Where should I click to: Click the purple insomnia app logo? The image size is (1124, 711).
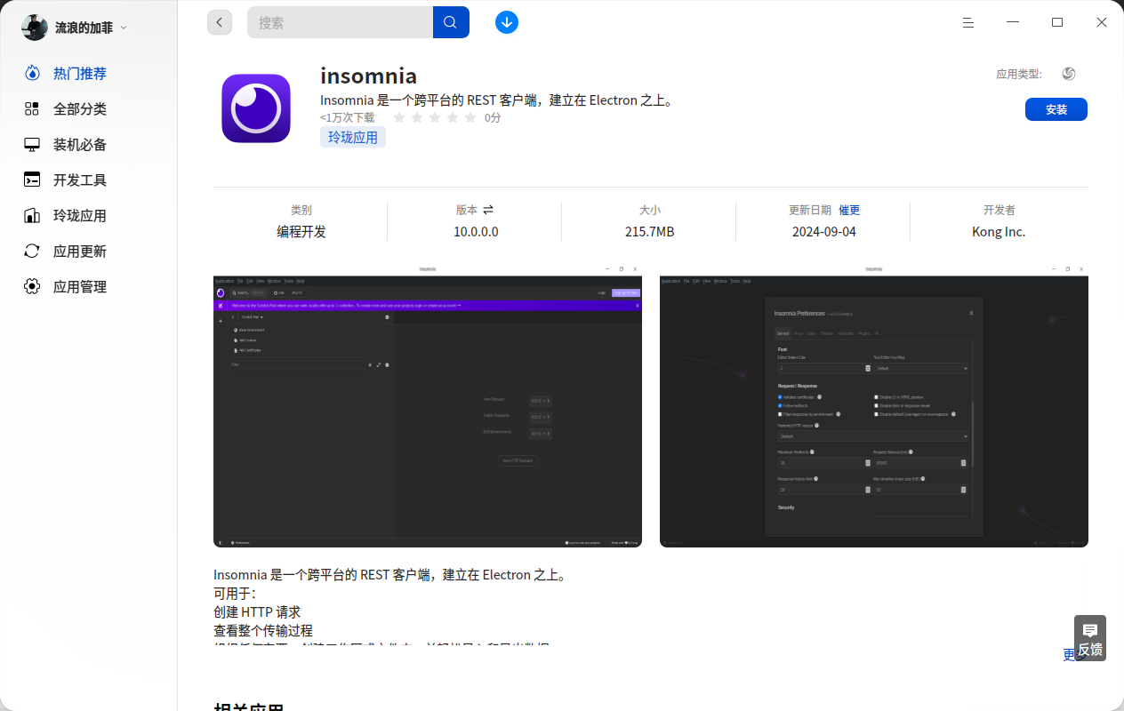pos(256,108)
